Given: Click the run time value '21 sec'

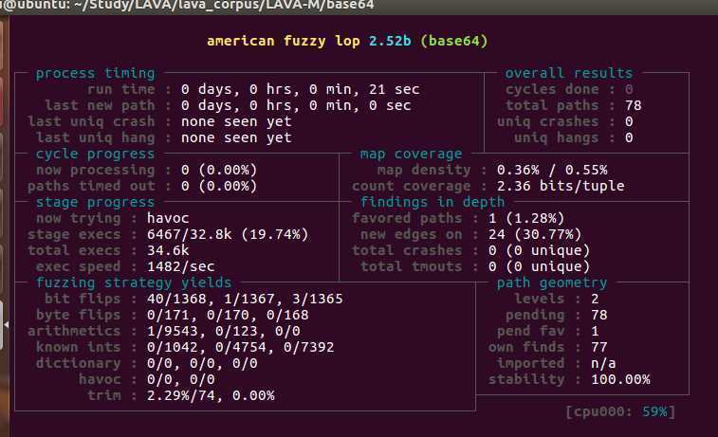Looking at the screenshot, I should (x=395, y=89).
